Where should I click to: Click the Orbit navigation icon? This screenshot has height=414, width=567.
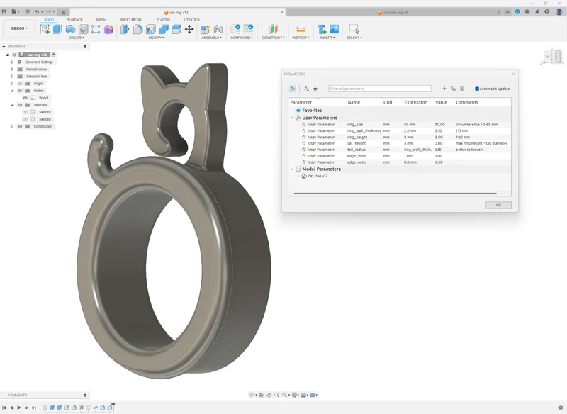point(252,395)
